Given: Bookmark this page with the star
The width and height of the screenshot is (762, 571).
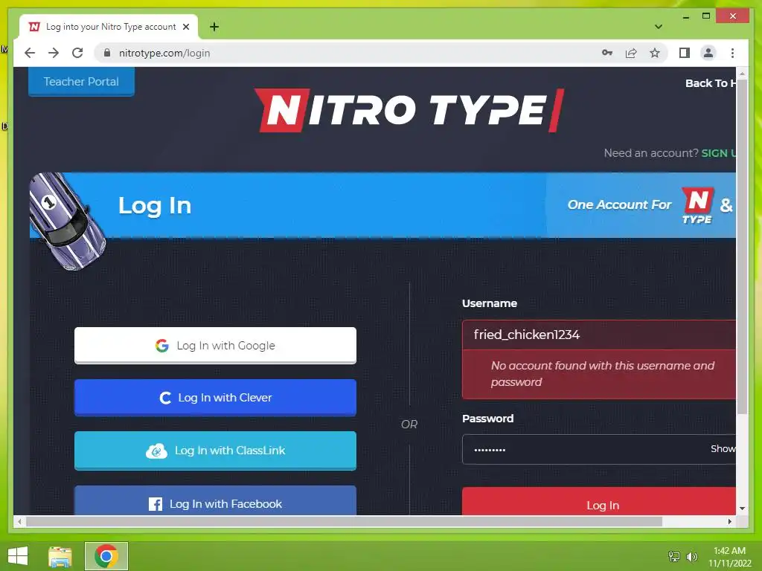Looking at the screenshot, I should point(655,53).
